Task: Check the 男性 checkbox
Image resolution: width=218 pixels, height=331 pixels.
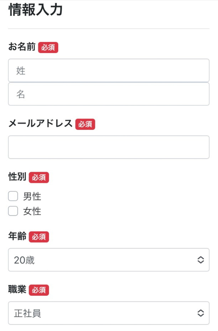Action: pyautogui.click(x=13, y=196)
